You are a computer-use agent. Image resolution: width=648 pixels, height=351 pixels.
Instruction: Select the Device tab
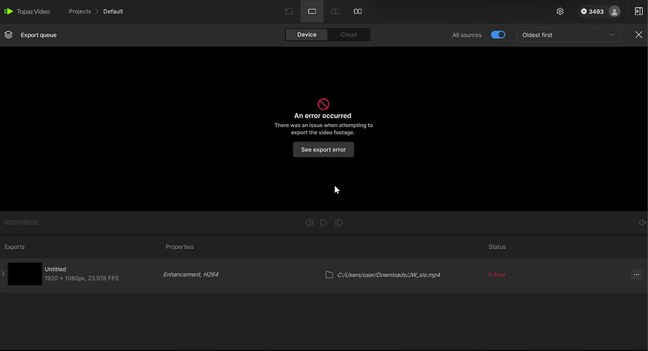306,35
